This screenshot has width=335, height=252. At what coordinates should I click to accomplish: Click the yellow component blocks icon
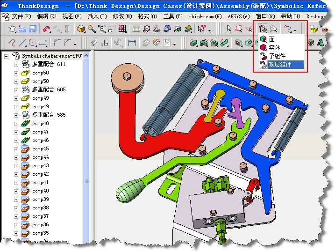click(x=314, y=29)
